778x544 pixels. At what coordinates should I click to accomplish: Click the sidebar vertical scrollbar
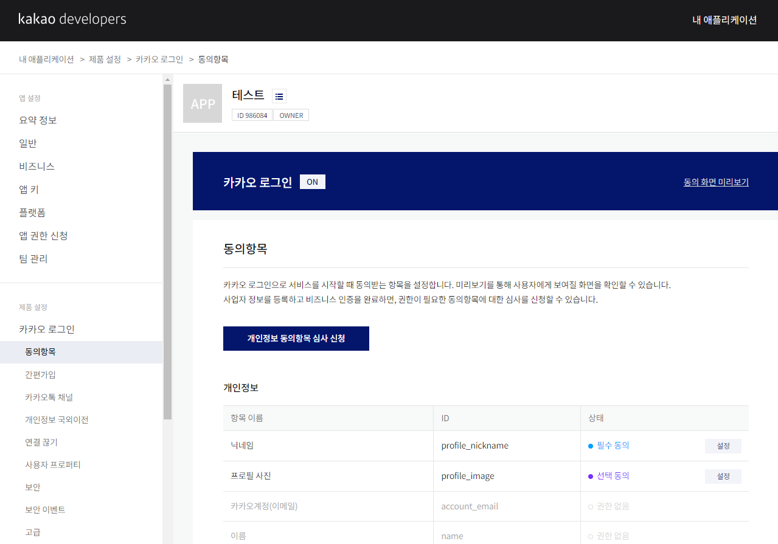pos(167,252)
